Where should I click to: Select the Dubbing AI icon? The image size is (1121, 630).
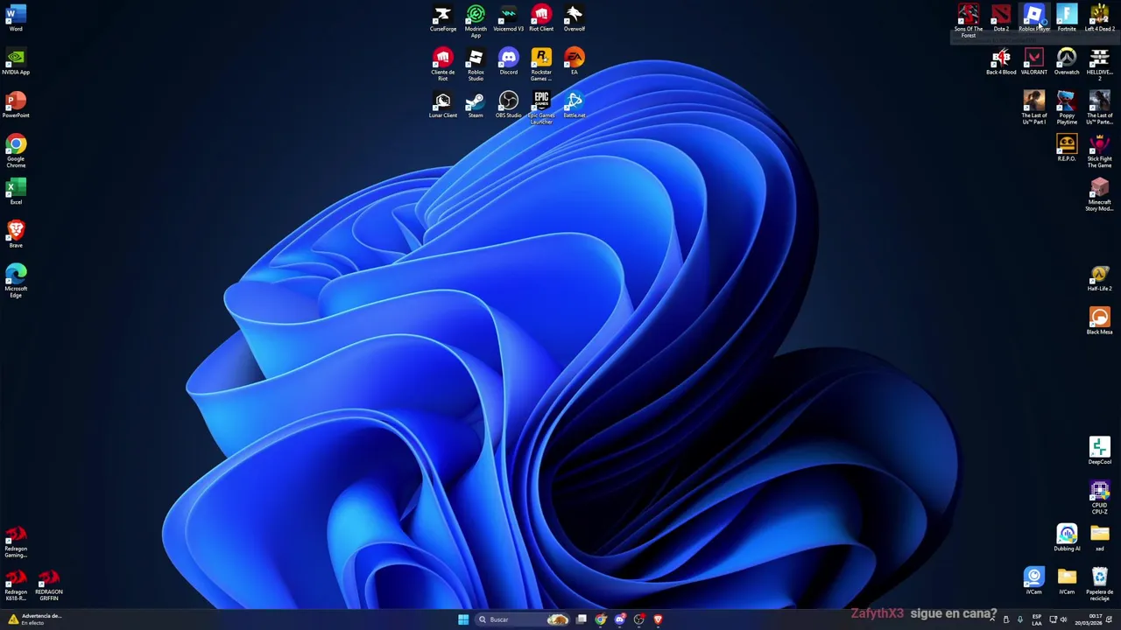tap(1067, 538)
